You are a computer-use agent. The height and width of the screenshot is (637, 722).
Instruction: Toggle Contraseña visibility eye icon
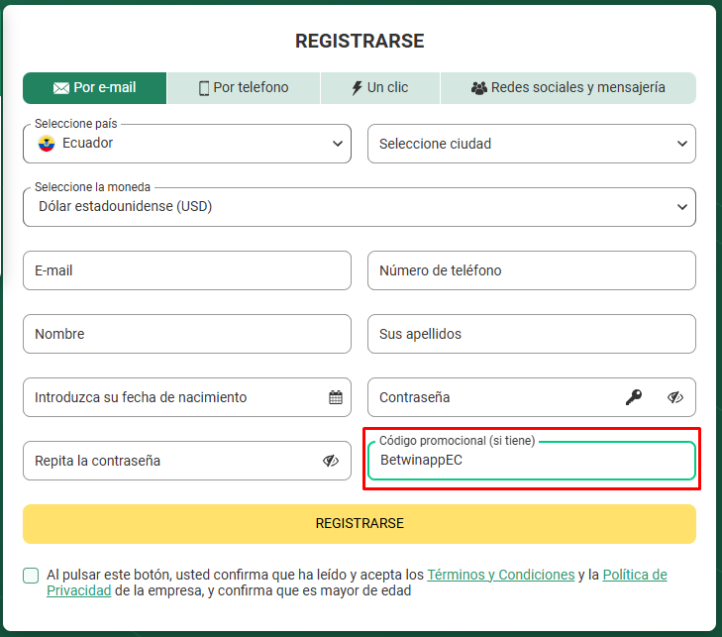(675, 397)
